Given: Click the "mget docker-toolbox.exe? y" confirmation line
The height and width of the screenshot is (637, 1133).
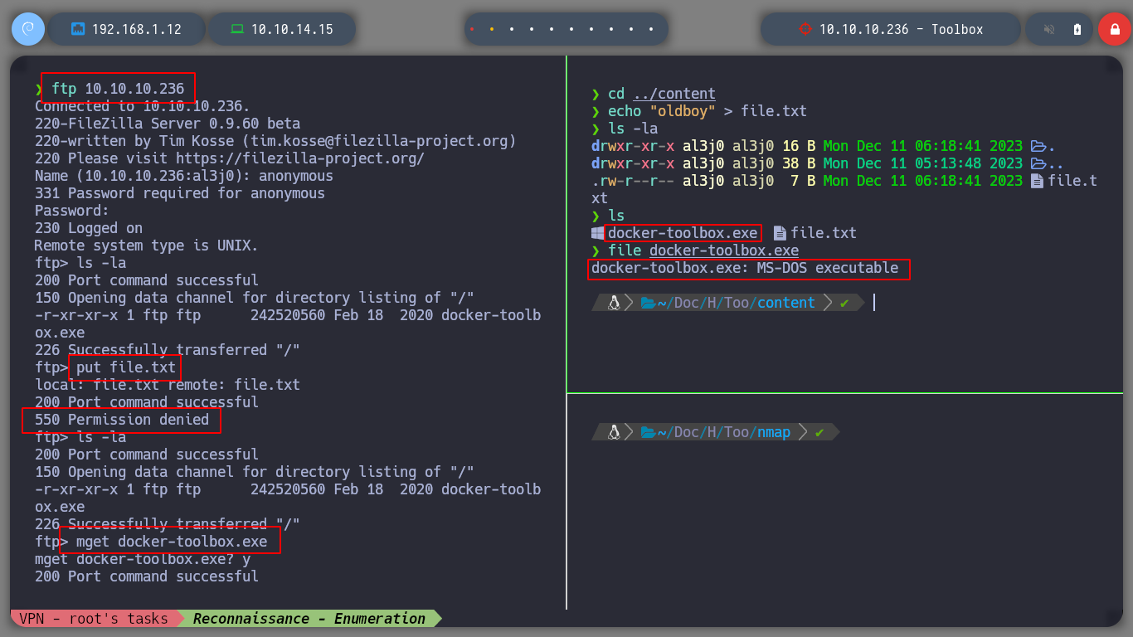Looking at the screenshot, I should click(x=143, y=559).
